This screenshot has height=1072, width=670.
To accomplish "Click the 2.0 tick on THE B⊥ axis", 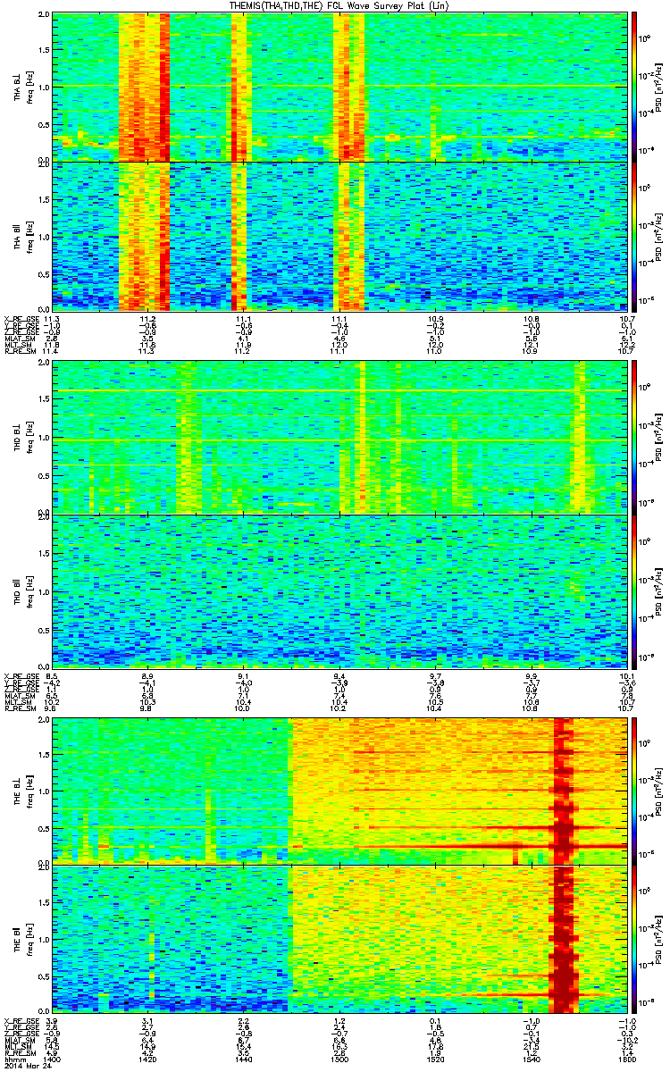I will 44,721.
